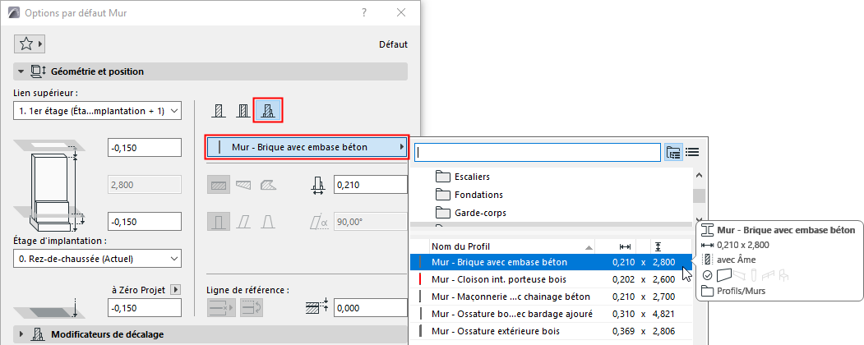This screenshot has height=345, width=864.
Task: Switch profile list to flat list view
Action: coord(692,151)
